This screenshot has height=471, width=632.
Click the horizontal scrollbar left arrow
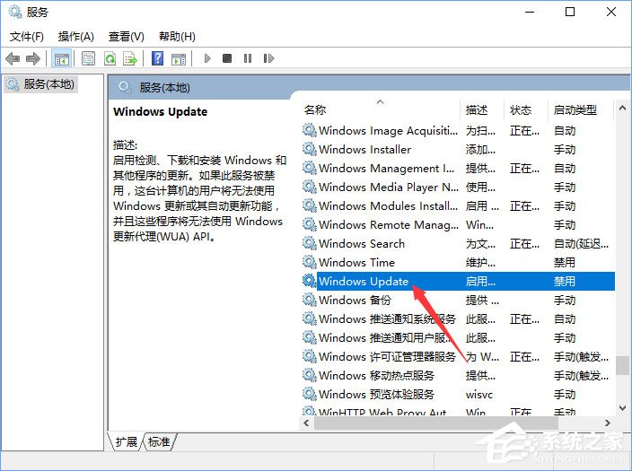pos(307,423)
